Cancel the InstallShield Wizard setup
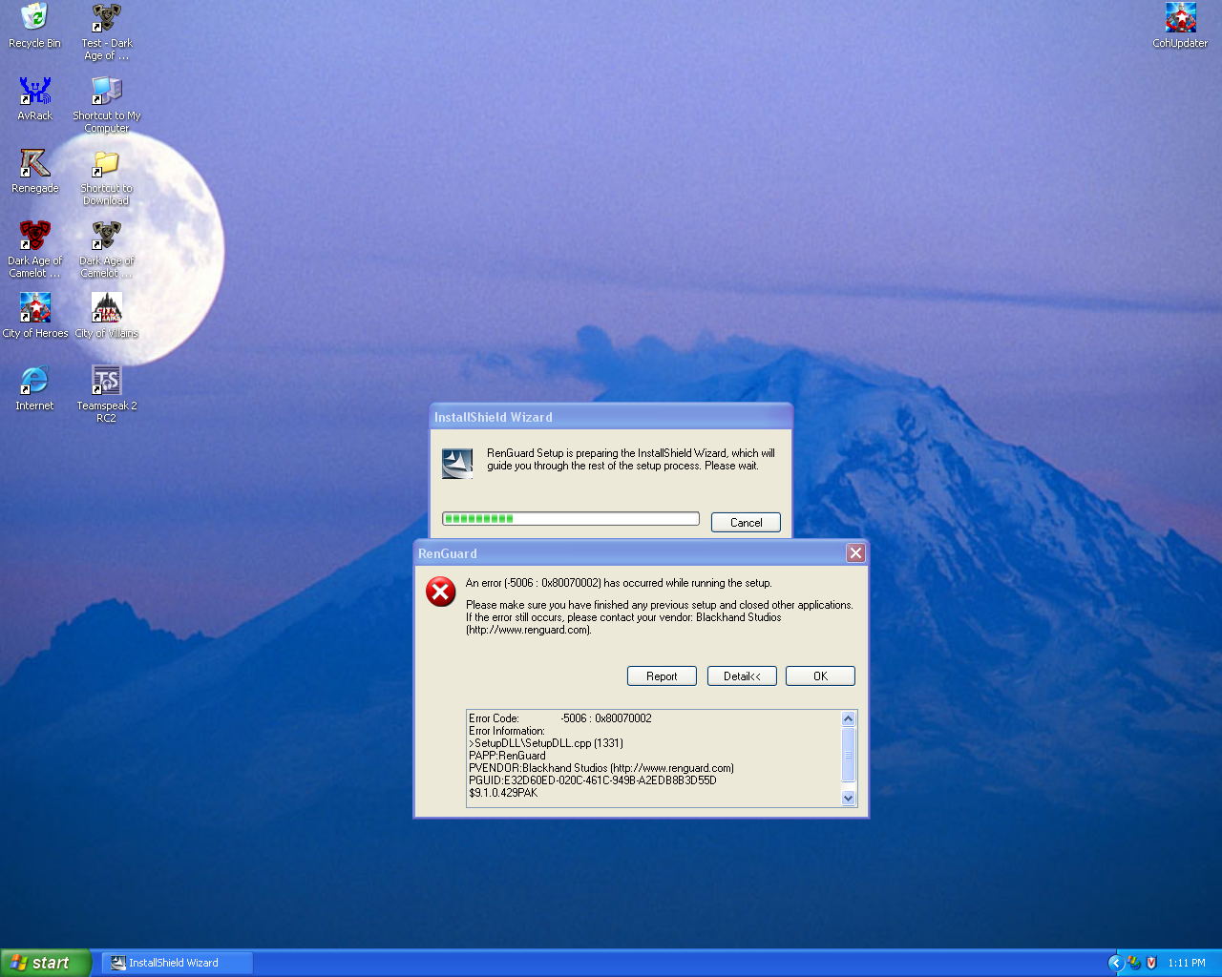This screenshot has width=1222, height=977. [x=746, y=523]
